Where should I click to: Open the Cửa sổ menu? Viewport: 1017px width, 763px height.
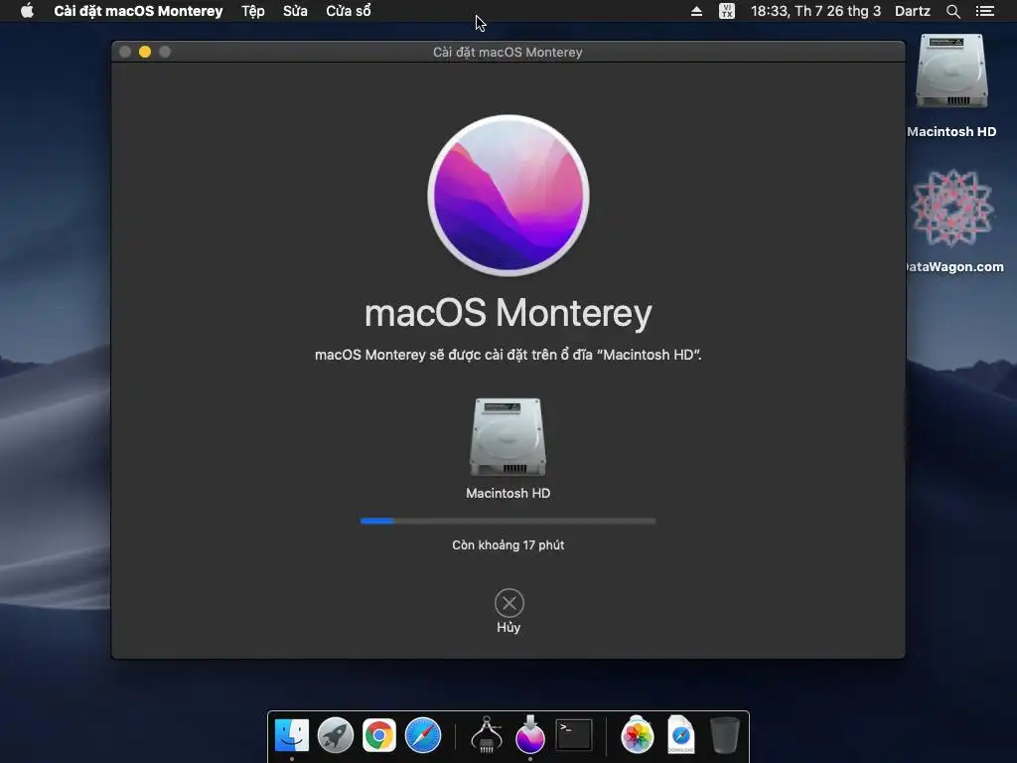[x=349, y=11]
